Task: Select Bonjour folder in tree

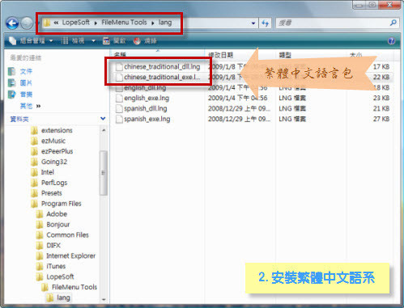Action: pos(58,225)
